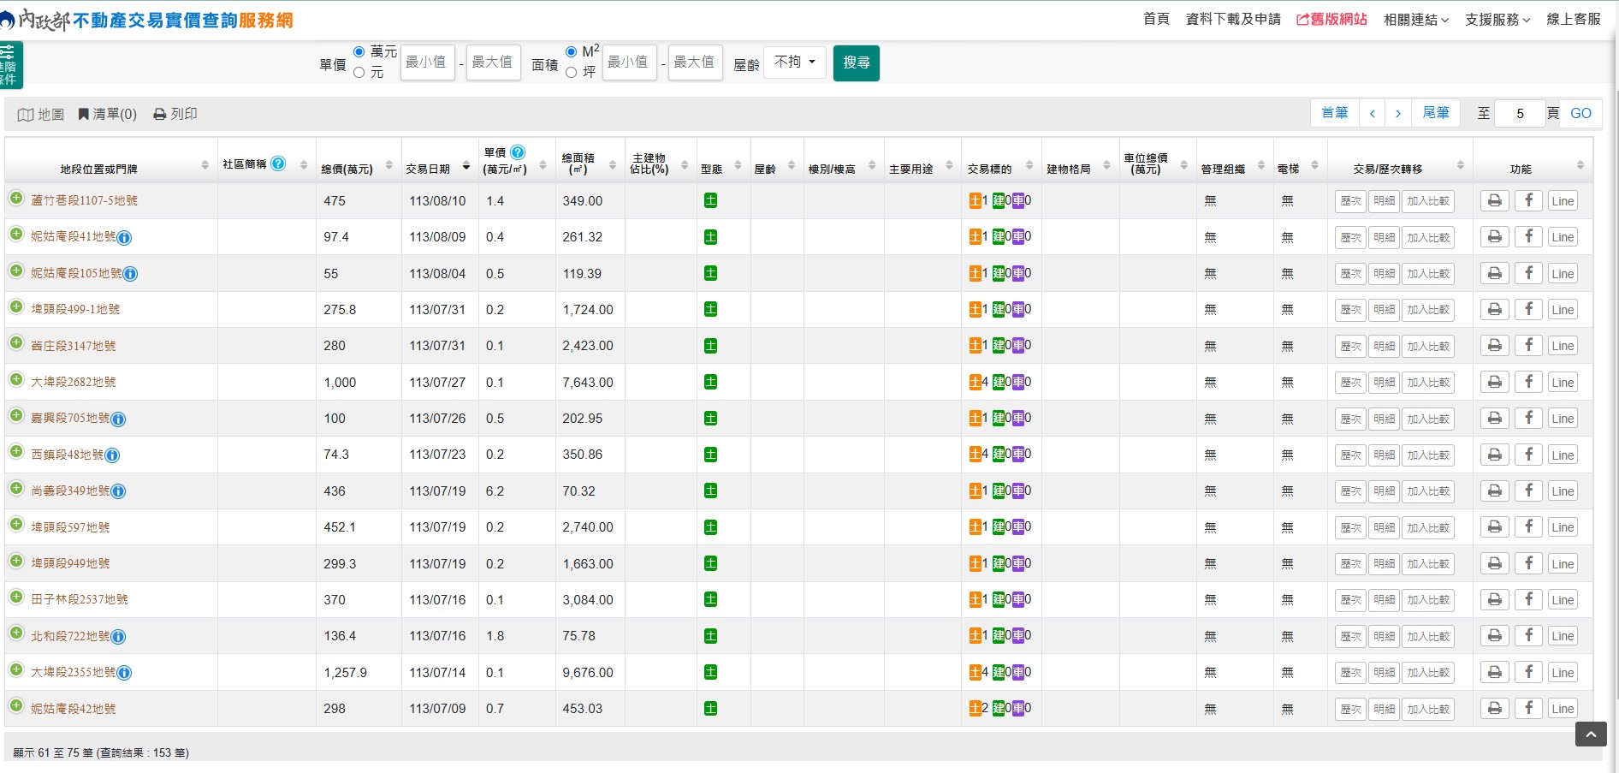Click the scroll-to-top arrow button
This screenshot has height=773, width=1619.
tap(1591, 734)
